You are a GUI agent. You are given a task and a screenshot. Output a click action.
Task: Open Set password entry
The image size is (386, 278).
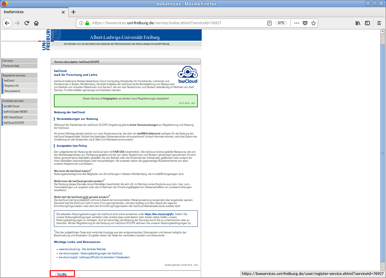[x=20, y=91]
